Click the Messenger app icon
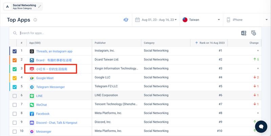Viewport: 271px width, 136px height. 32,132
